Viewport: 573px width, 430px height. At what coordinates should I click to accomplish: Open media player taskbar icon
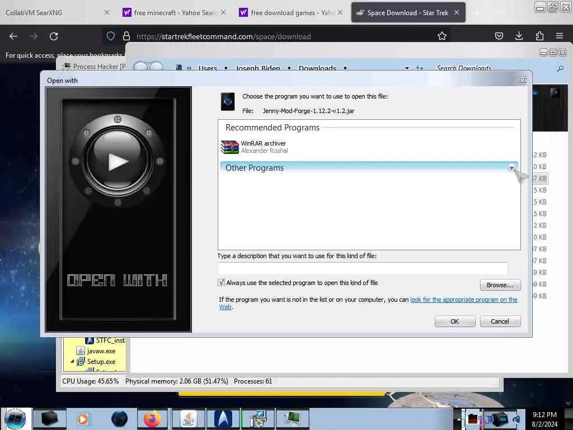click(83, 419)
